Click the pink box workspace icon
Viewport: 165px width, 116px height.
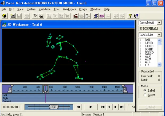pos(102,16)
